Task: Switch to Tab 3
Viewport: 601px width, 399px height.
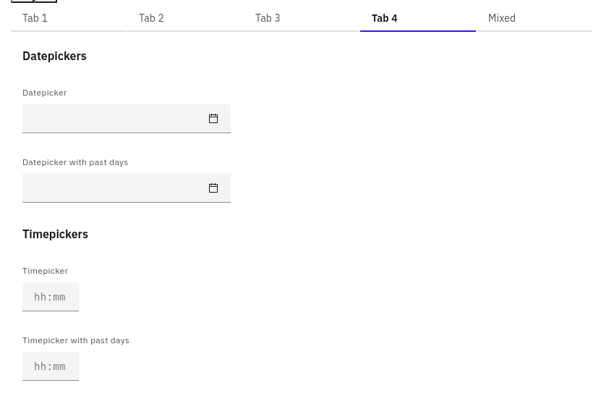Action: coord(302,18)
